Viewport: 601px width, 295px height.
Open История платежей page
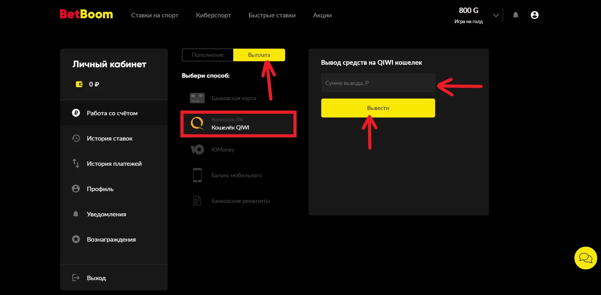click(114, 163)
